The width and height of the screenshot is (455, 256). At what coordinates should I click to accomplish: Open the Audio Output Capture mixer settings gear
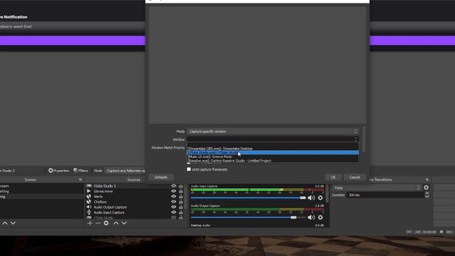point(321,217)
